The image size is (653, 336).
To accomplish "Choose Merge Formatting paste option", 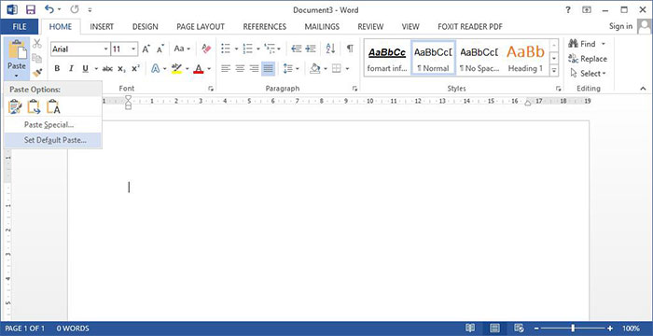I will pyautogui.click(x=34, y=107).
